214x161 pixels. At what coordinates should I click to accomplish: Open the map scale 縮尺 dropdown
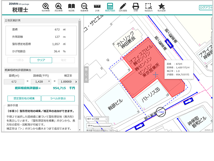tap(101, 119)
